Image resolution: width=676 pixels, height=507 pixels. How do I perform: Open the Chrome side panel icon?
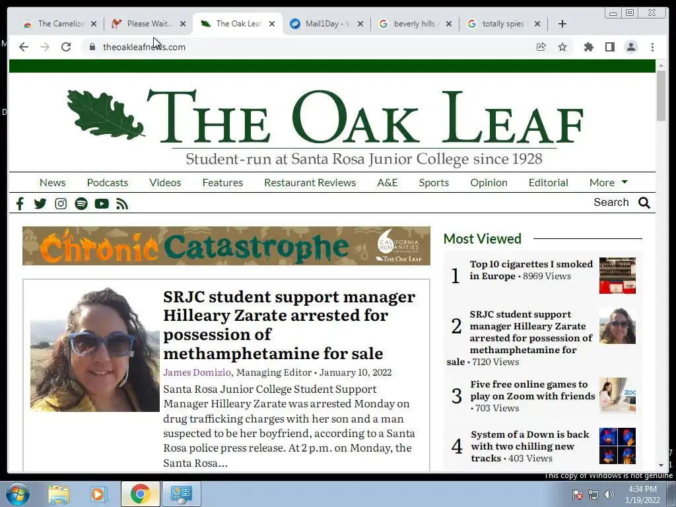(609, 47)
